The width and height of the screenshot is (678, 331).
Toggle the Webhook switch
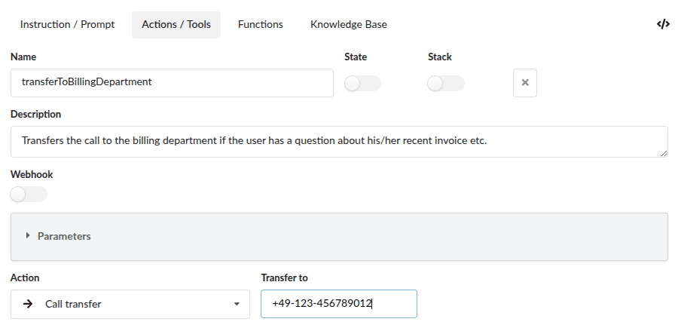tap(29, 195)
